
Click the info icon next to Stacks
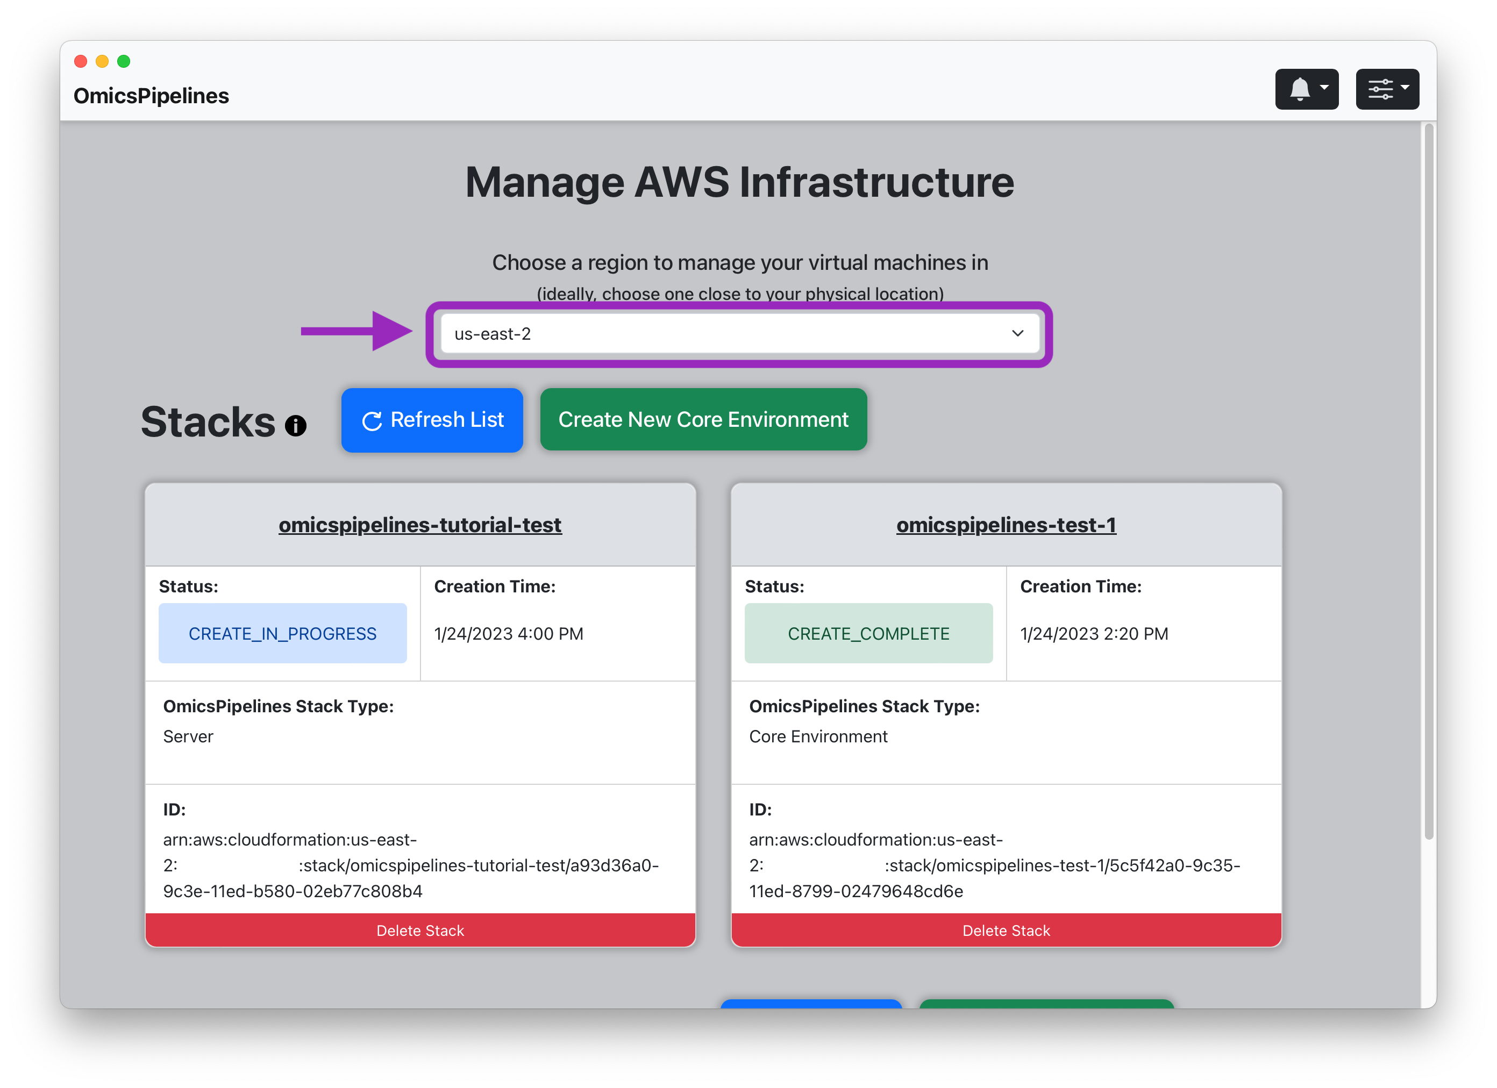coord(295,426)
